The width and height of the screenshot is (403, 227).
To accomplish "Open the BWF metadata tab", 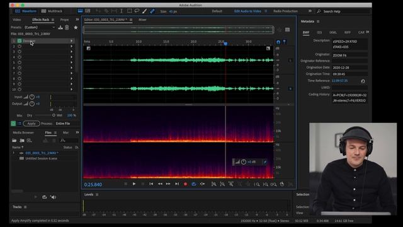I will click(306, 32).
